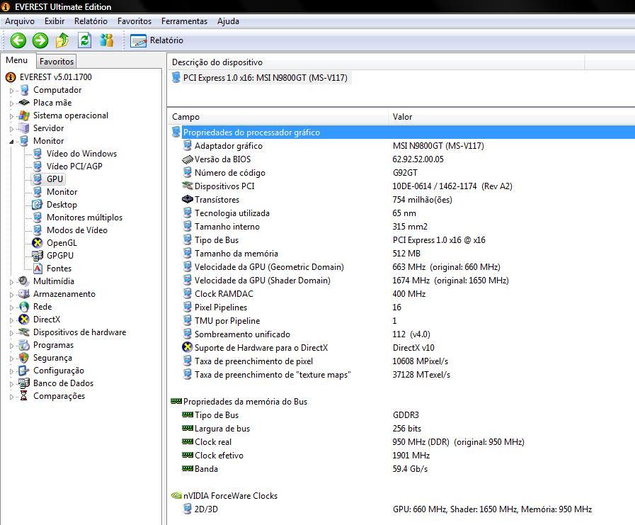
Task: Select Modos de Vídeo tree item
Action: pos(77,230)
